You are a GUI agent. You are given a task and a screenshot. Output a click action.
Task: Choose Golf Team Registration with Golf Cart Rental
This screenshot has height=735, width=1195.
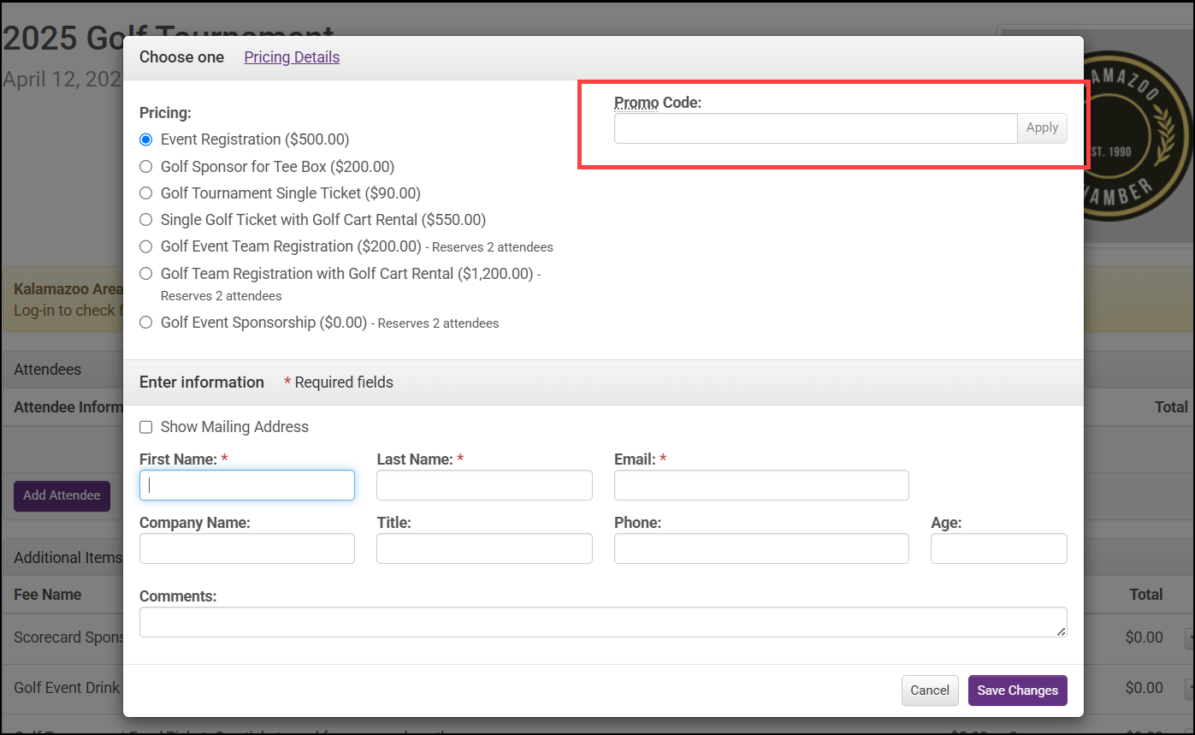(146, 274)
